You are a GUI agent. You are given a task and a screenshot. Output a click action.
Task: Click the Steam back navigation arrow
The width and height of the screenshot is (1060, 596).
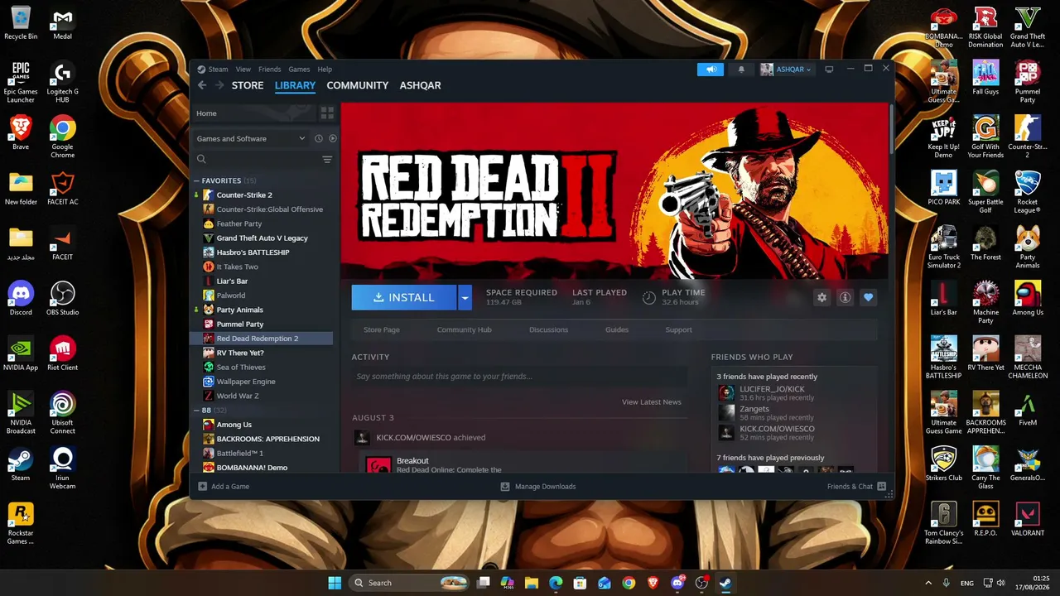(202, 85)
